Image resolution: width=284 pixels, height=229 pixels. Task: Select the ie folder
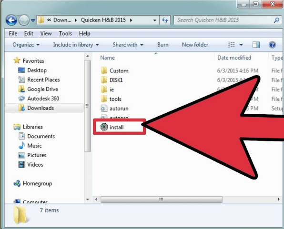tap(112, 90)
